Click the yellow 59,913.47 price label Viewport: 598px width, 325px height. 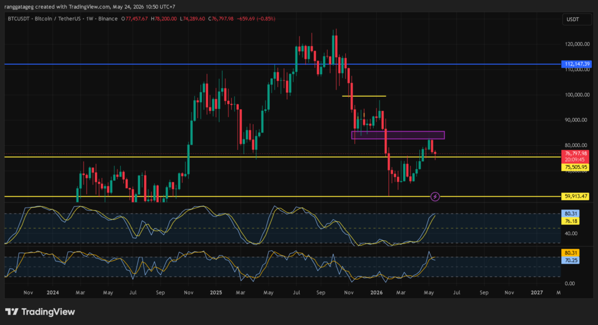click(x=575, y=197)
